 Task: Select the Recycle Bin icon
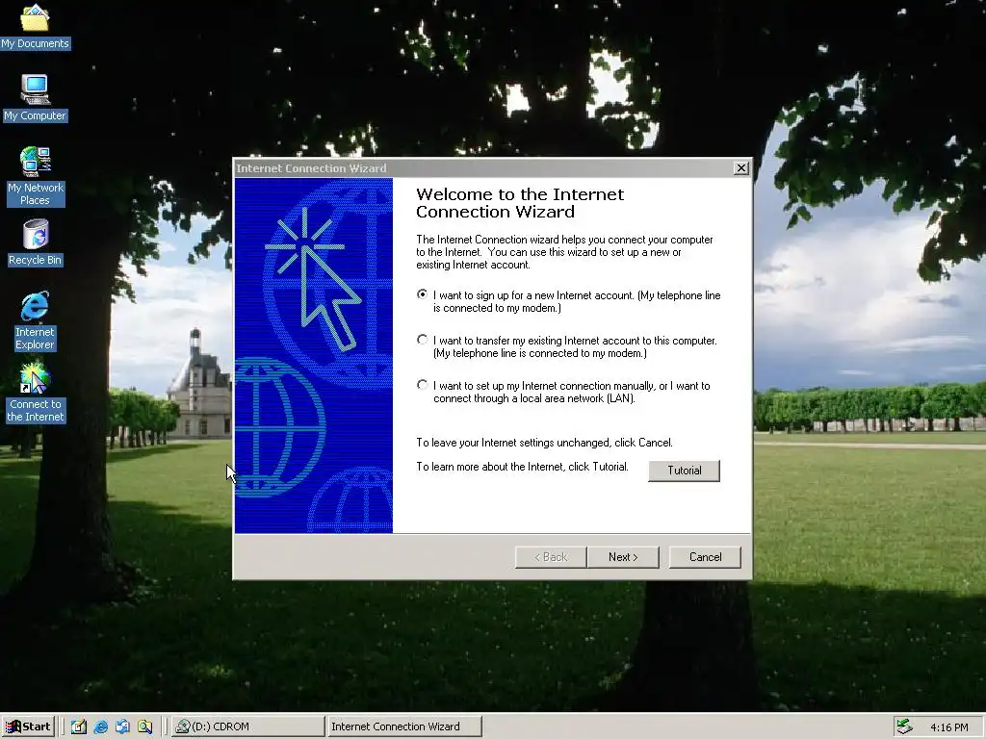[x=36, y=242]
